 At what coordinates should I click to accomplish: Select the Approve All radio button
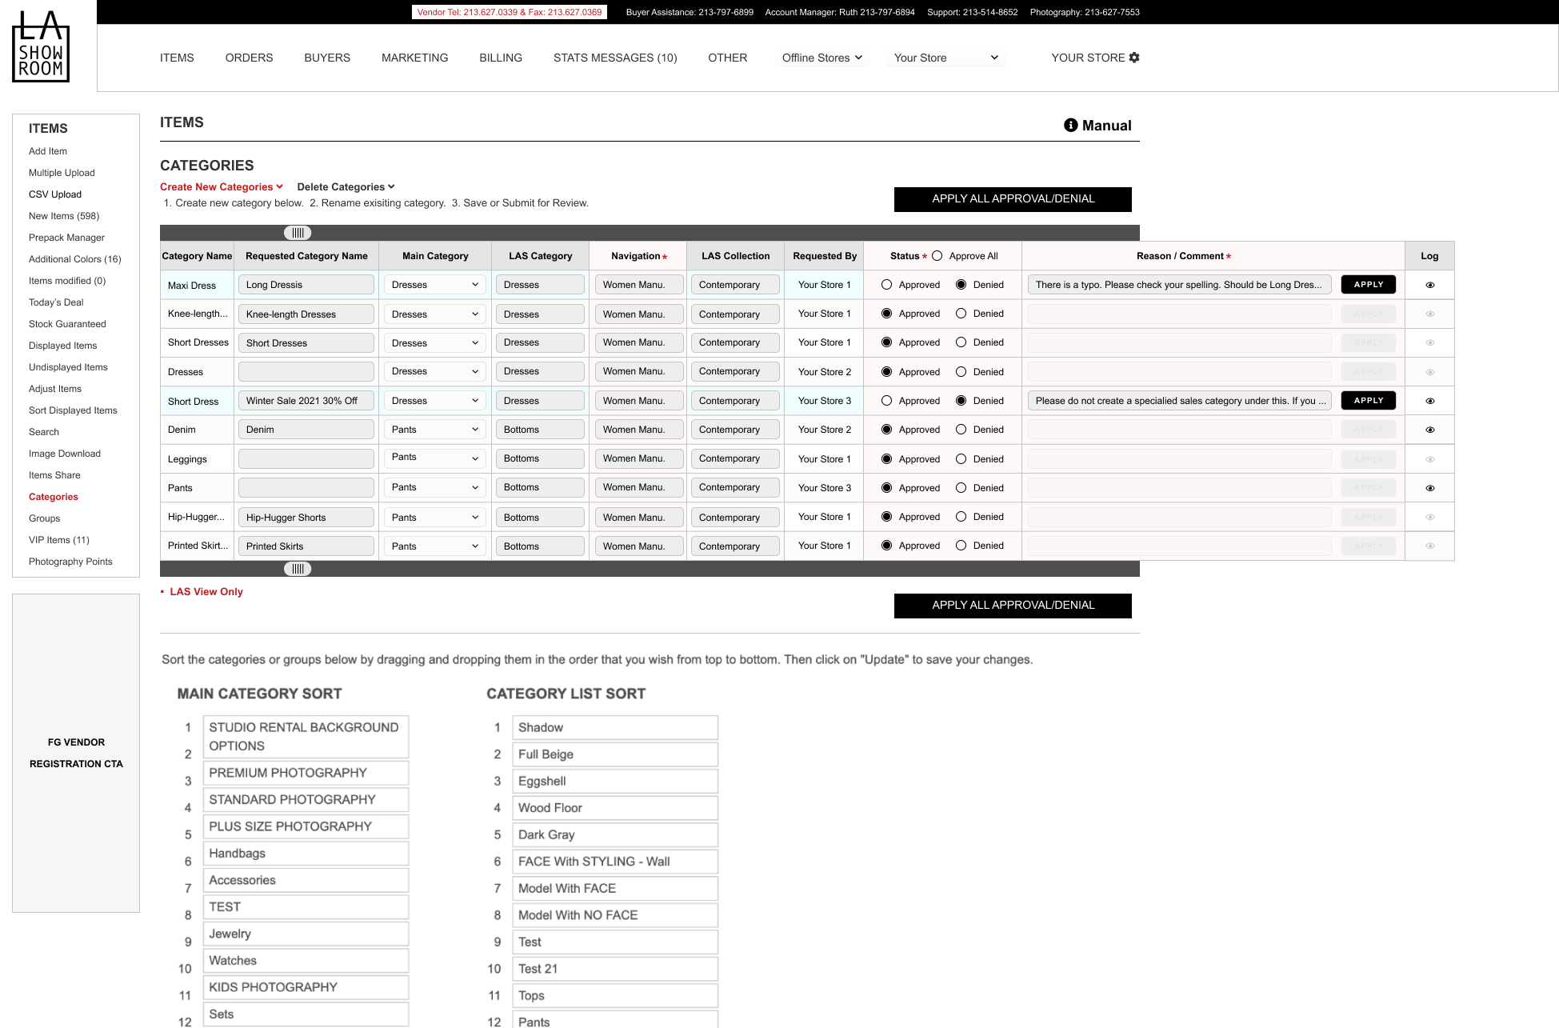(937, 256)
